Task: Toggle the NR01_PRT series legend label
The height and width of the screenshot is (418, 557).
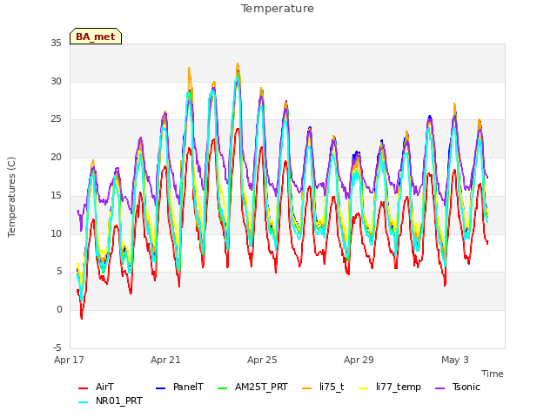Action: [119, 401]
